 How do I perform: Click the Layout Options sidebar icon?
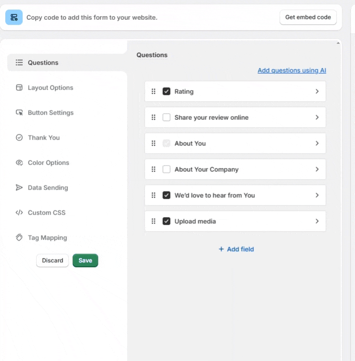pyautogui.click(x=19, y=88)
